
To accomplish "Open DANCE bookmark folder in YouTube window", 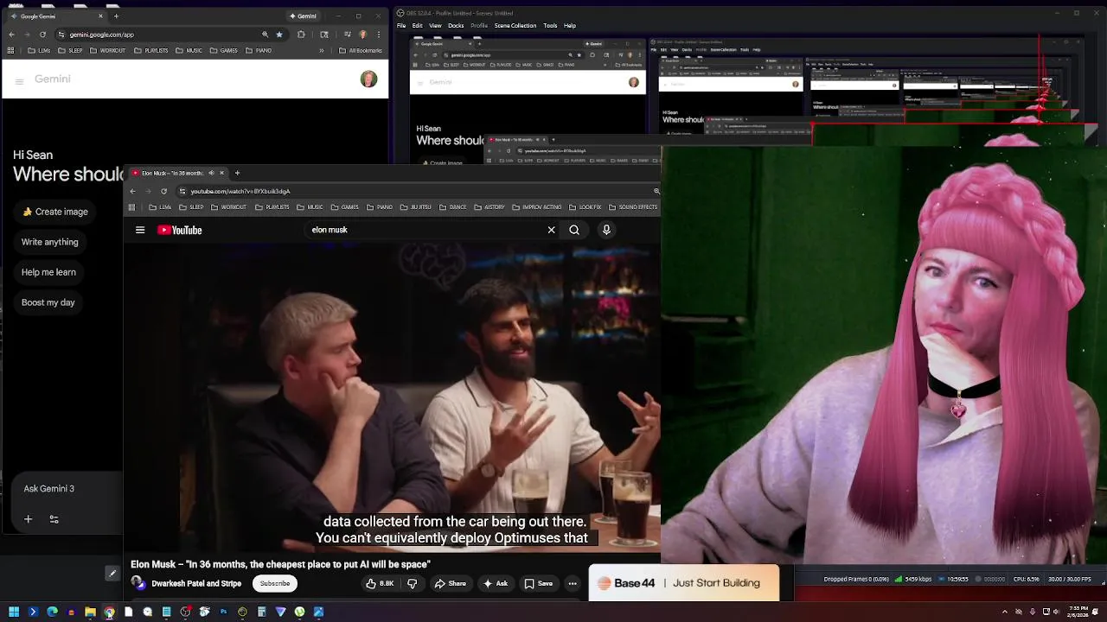I will pos(452,207).
